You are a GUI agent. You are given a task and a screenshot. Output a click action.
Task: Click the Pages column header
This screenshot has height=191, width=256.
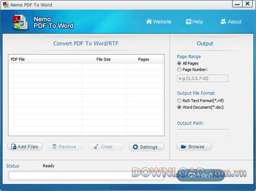144,59
